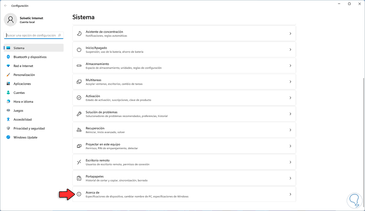Expand Almacenamiento with its chevron arrow
365x211 pixels.
click(290, 66)
